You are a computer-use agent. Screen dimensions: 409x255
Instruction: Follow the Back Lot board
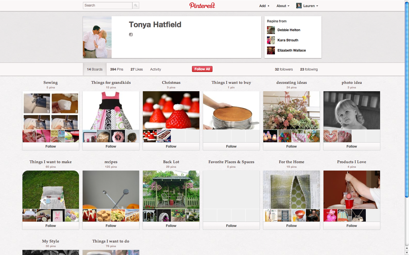[x=171, y=226]
